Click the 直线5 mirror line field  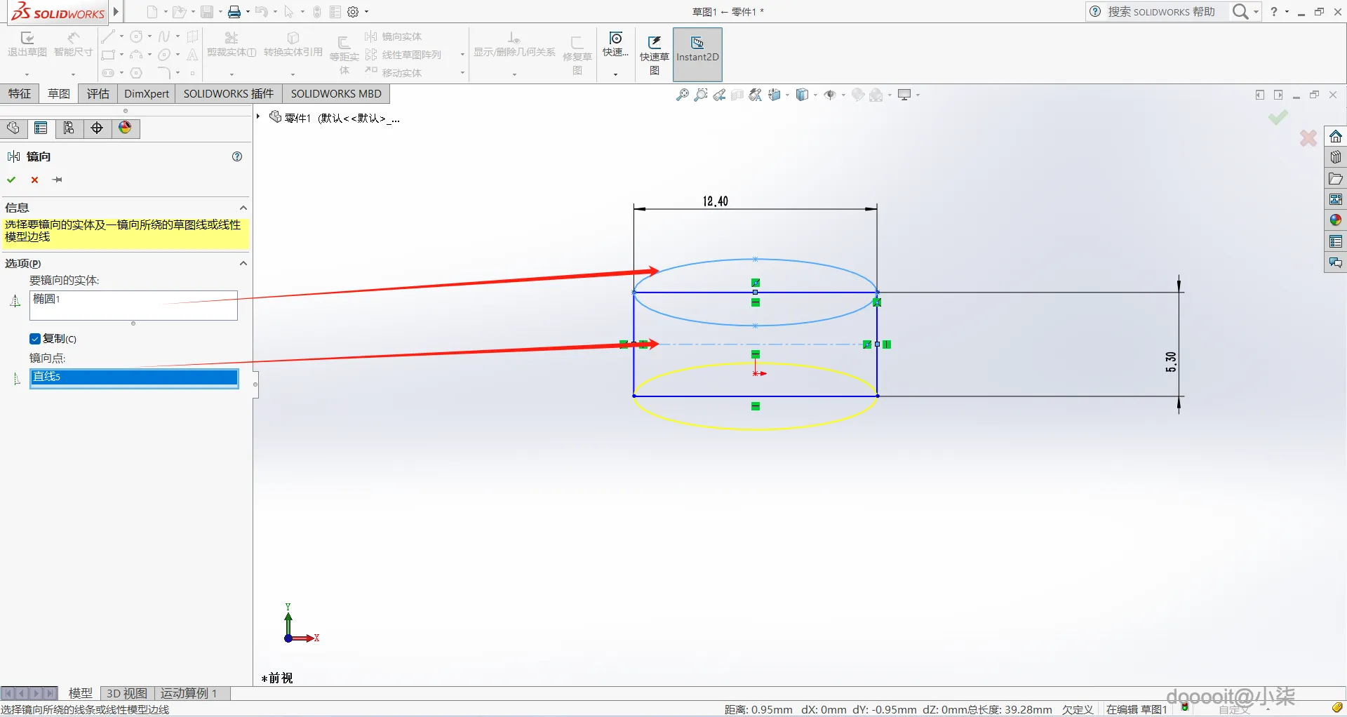(x=134, y=378)
